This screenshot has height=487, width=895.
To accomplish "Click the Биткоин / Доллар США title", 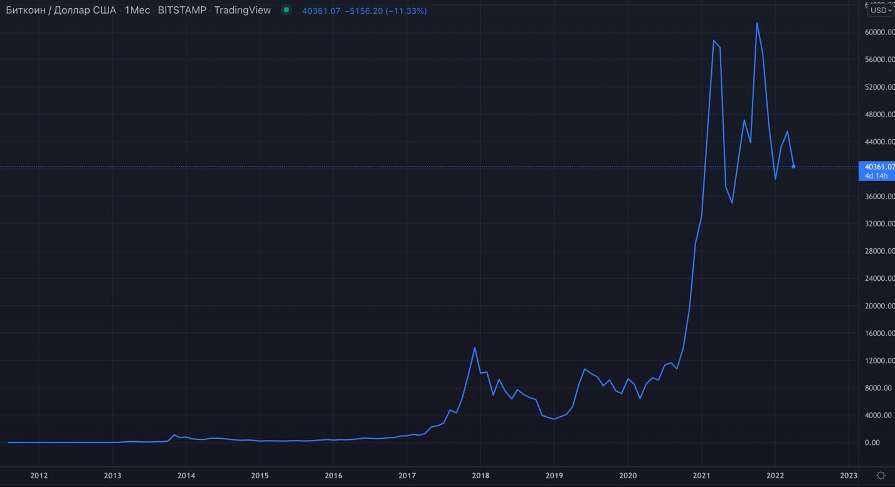I will 61,10.
